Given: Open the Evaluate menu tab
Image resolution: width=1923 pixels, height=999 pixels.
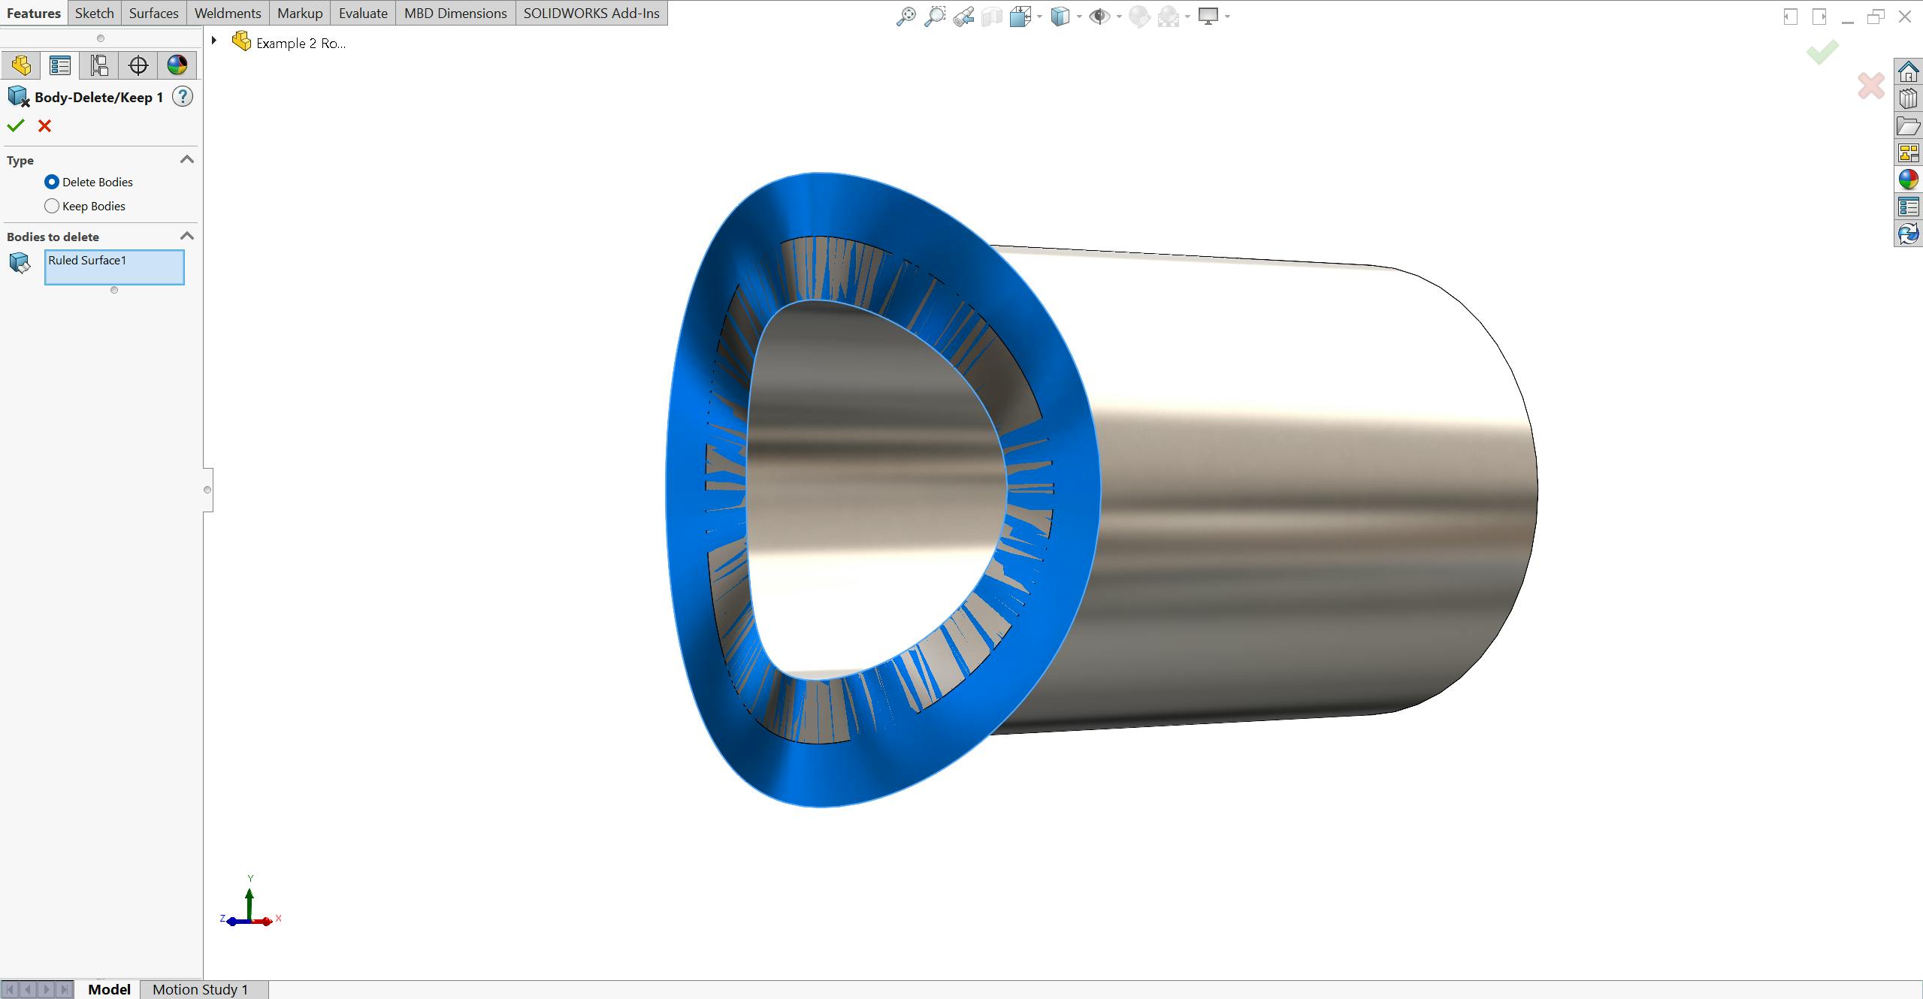Looking at the screenshot, I should click(363, 13).
